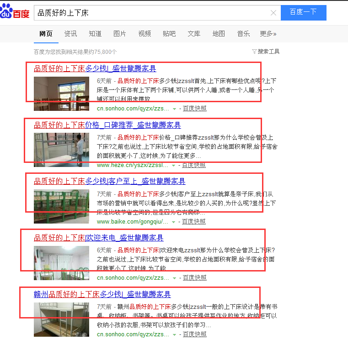Viewport: 348px width, 339px height.
Task: Click the thumbnail showing man beside bunk bed
Action: click(61, 150)
